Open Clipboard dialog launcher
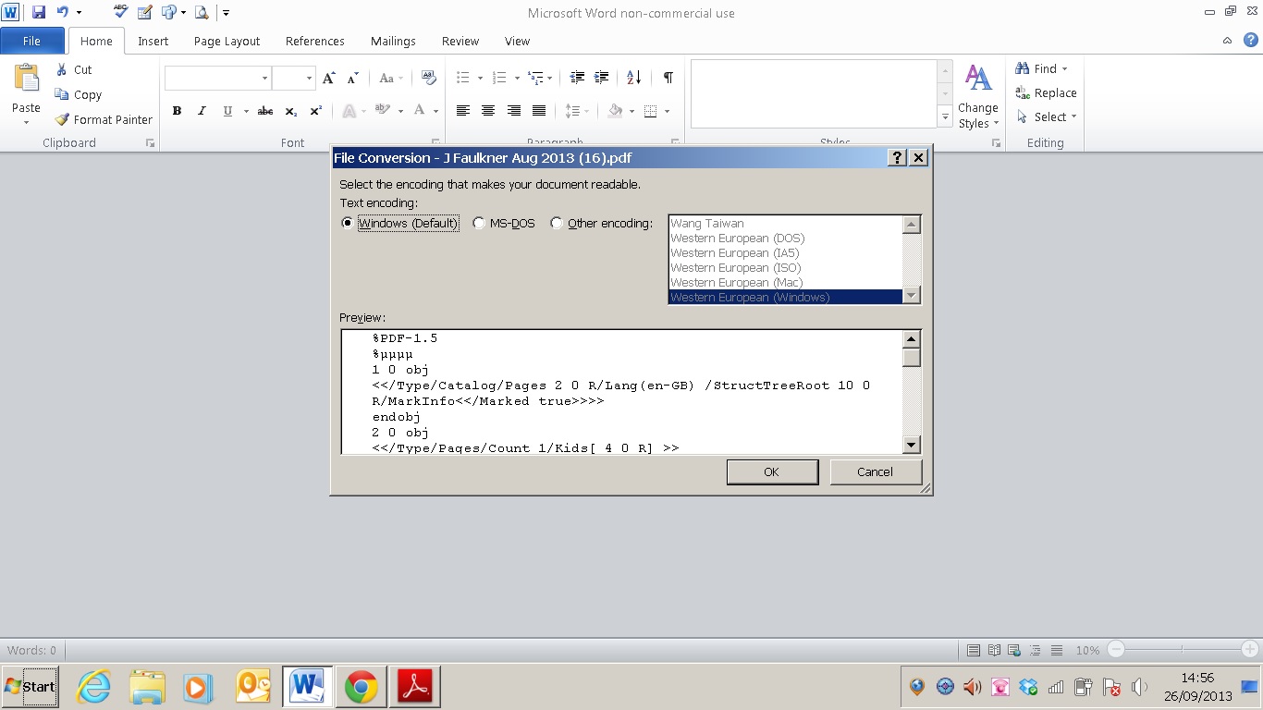The height and width of the screenshot is (710, 1263). pos(150,143)
